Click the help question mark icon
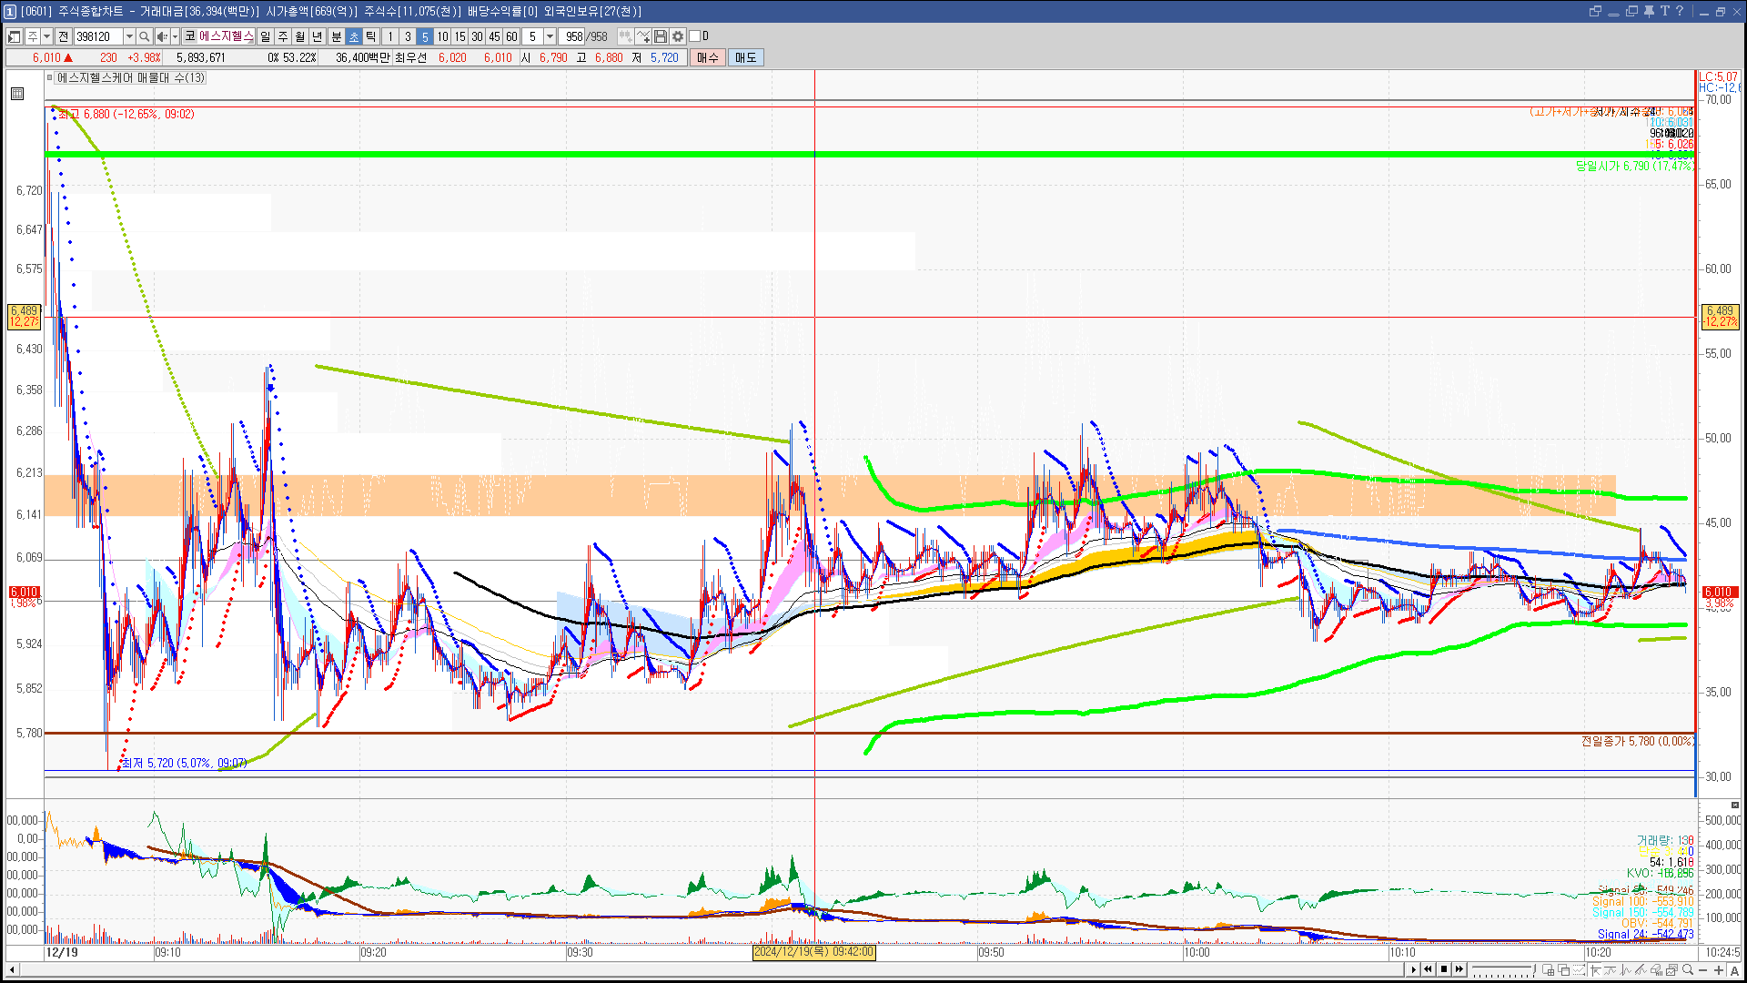The width and height of the screenshot is (1747, 983). (1680, 11)
